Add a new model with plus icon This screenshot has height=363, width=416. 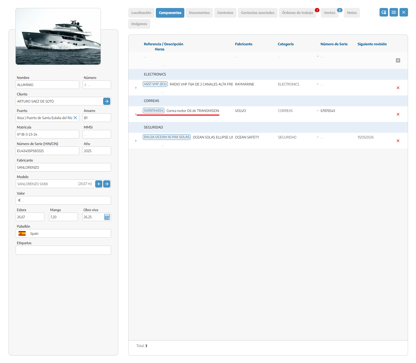[99, 184]
